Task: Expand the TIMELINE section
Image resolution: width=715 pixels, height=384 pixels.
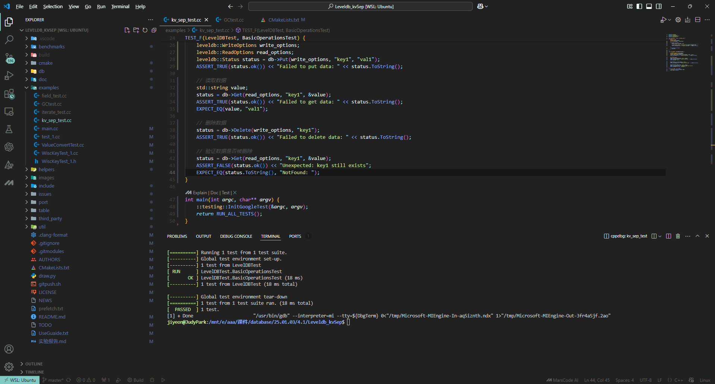Action: (x=34, y=372)
